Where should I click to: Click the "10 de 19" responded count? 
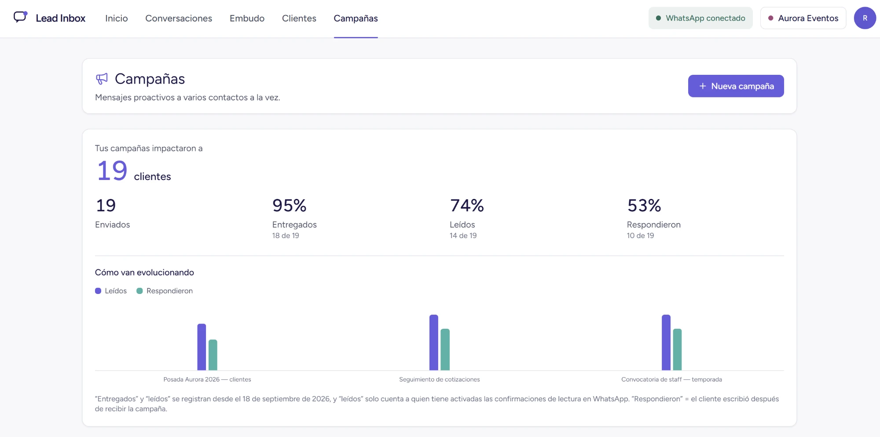point(640,235)
